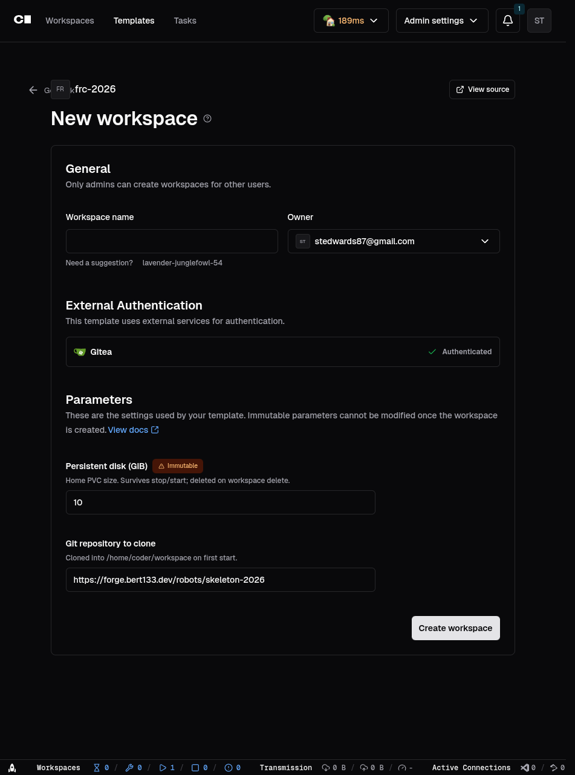
Task: Click the General section heading
Action: (88, 169)
